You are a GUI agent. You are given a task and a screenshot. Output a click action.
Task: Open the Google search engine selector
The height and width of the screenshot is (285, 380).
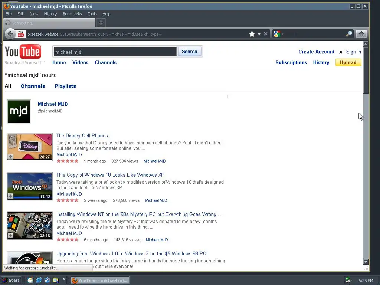[278, 34]
